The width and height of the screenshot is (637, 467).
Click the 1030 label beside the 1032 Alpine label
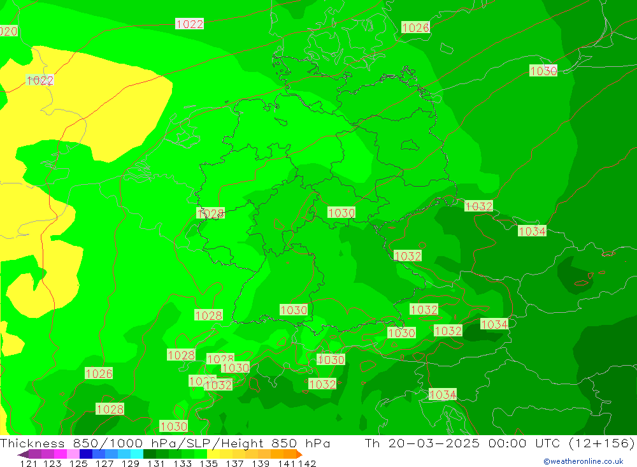tap(401, 333)
